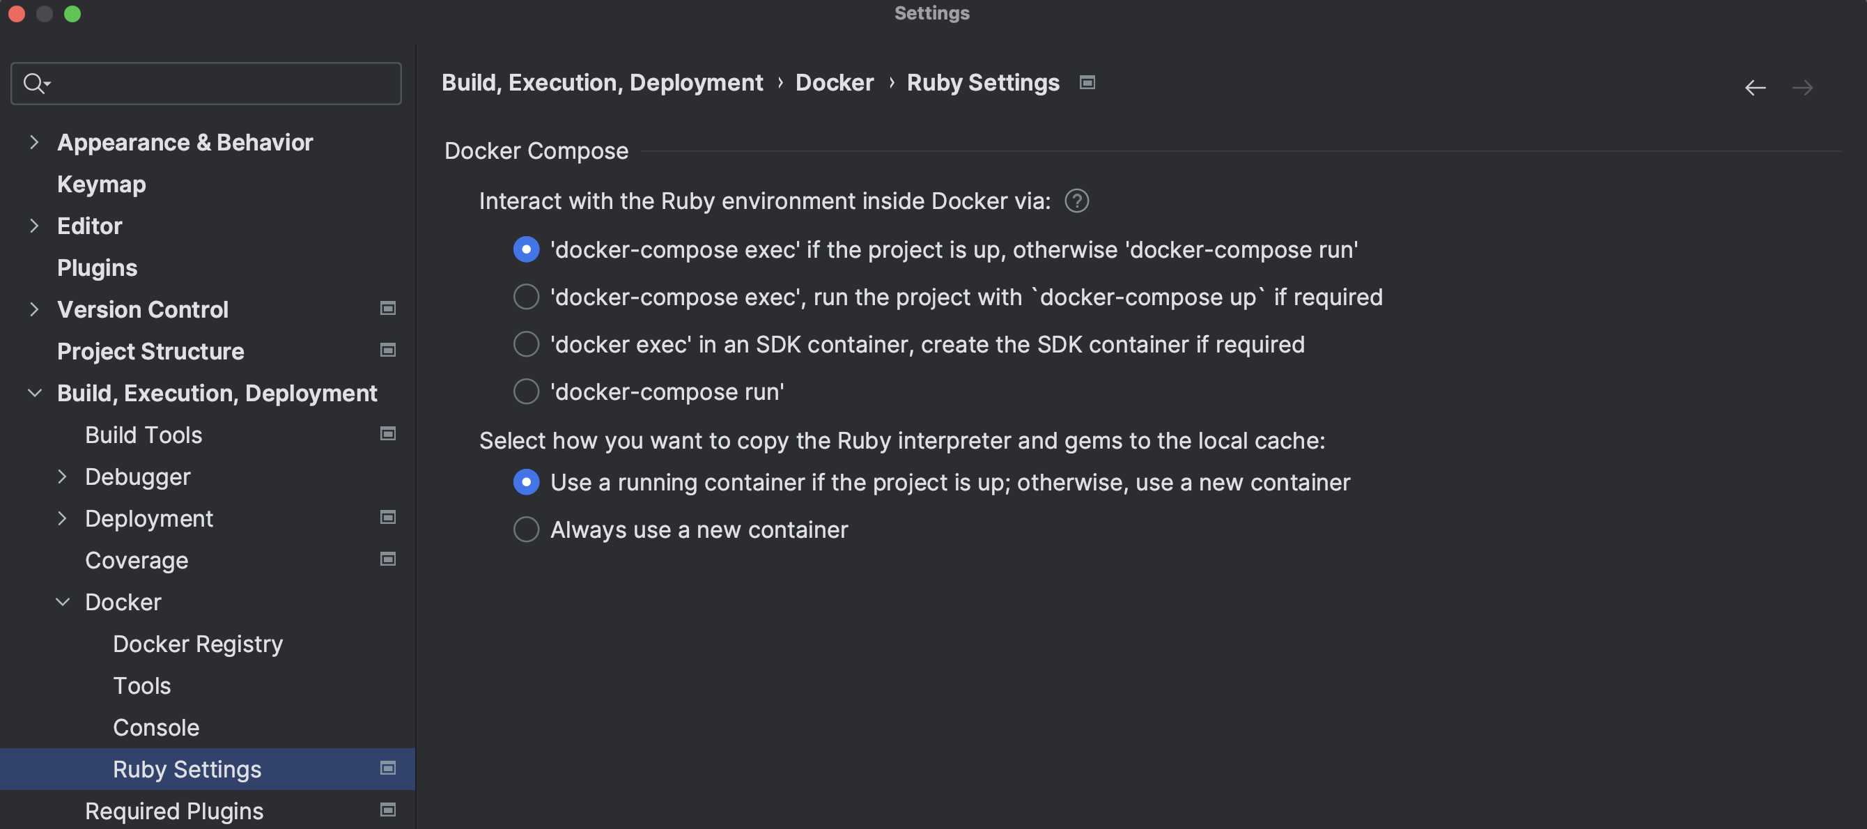Choose Always use a new container

(x=526, y=529)
